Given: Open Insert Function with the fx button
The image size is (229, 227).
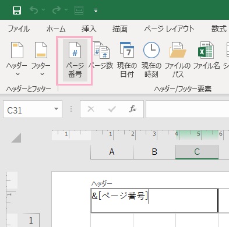Looking at the screenshot, I should click(133, 109).
